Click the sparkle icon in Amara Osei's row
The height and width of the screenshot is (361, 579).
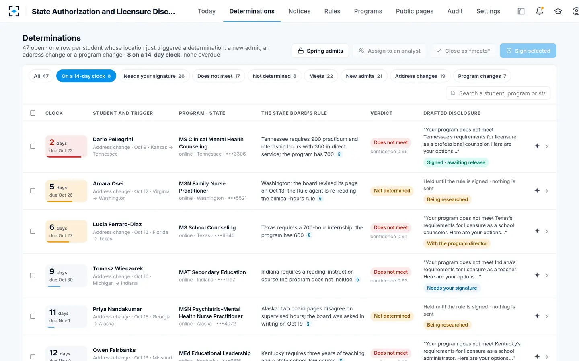(537, 191)
